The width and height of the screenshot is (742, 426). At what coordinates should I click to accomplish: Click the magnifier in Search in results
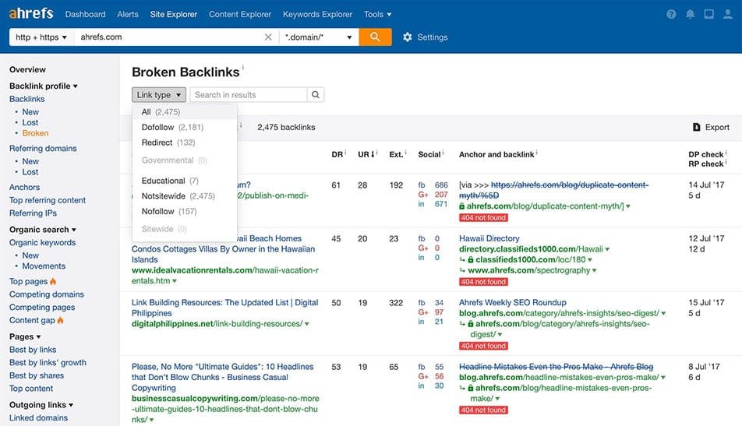point(316,94)
